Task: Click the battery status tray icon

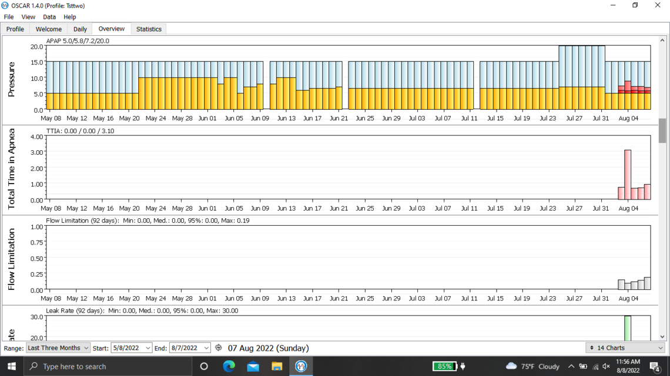Action: pos(583,366)
